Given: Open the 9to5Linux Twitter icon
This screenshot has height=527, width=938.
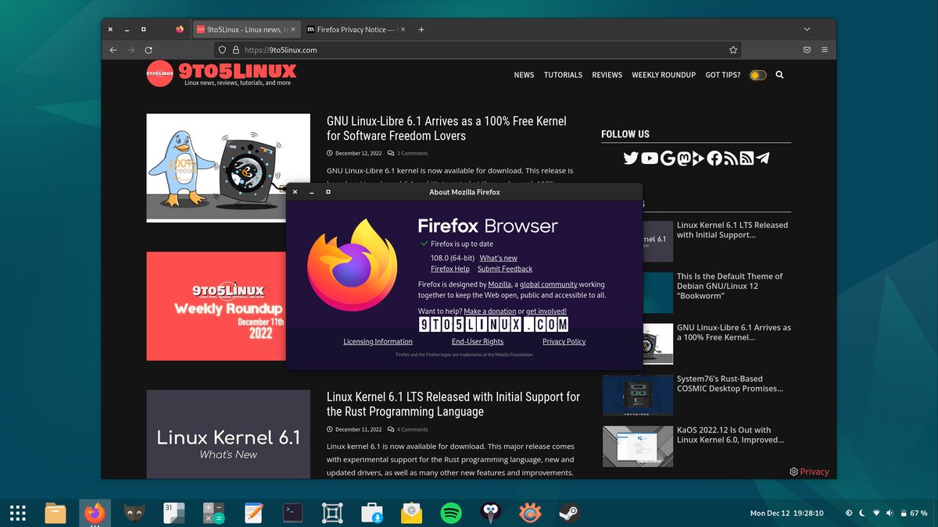Looking at the screenshot, I should coord(631,158).
